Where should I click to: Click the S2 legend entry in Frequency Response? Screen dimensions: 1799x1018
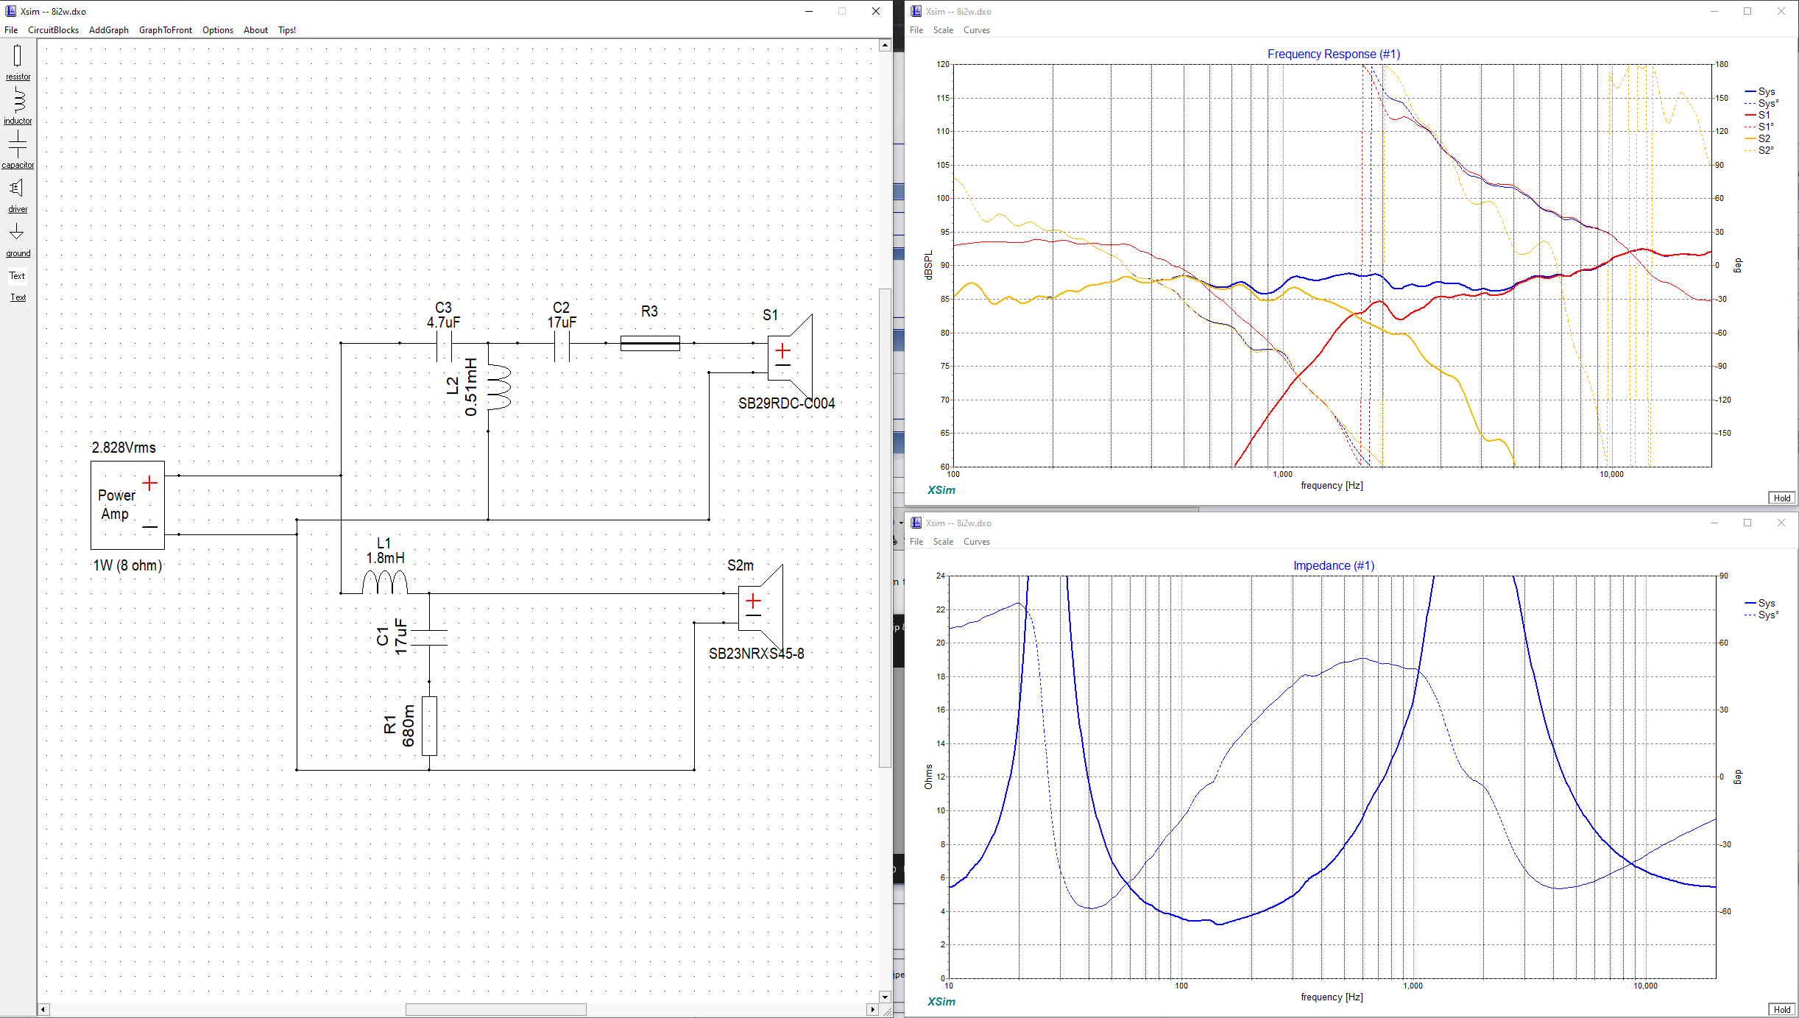pos(1759,138)
